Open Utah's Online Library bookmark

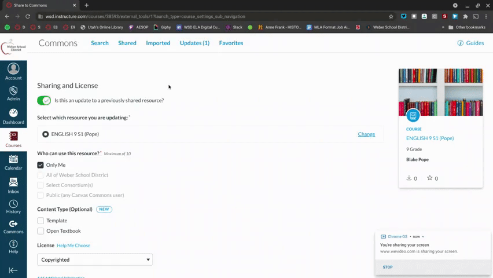pos(102,27)
